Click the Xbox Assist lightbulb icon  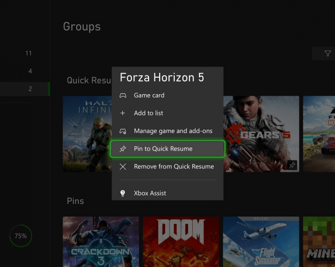click(x=123, y=193)
